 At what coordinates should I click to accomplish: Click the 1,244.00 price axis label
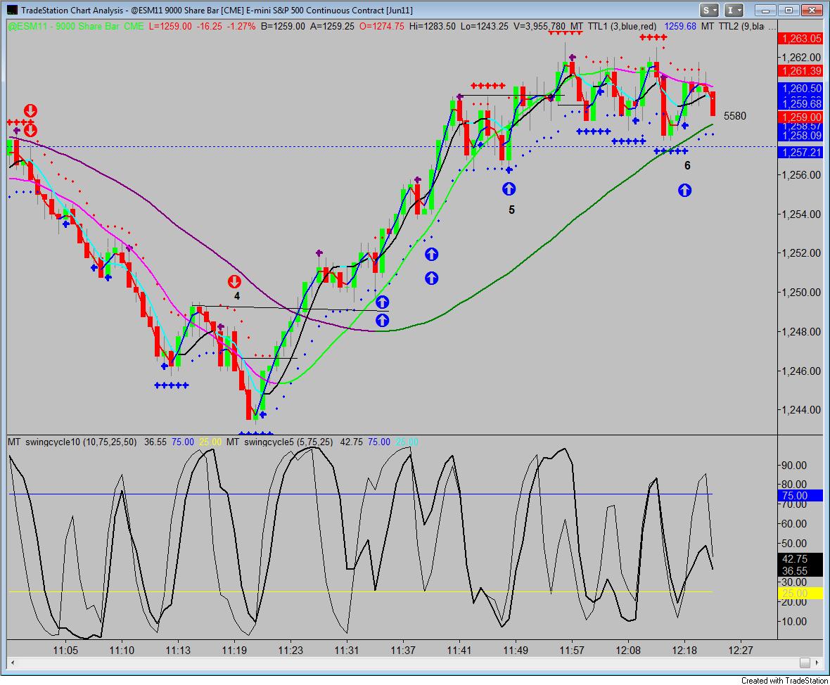tap(801, 410)
